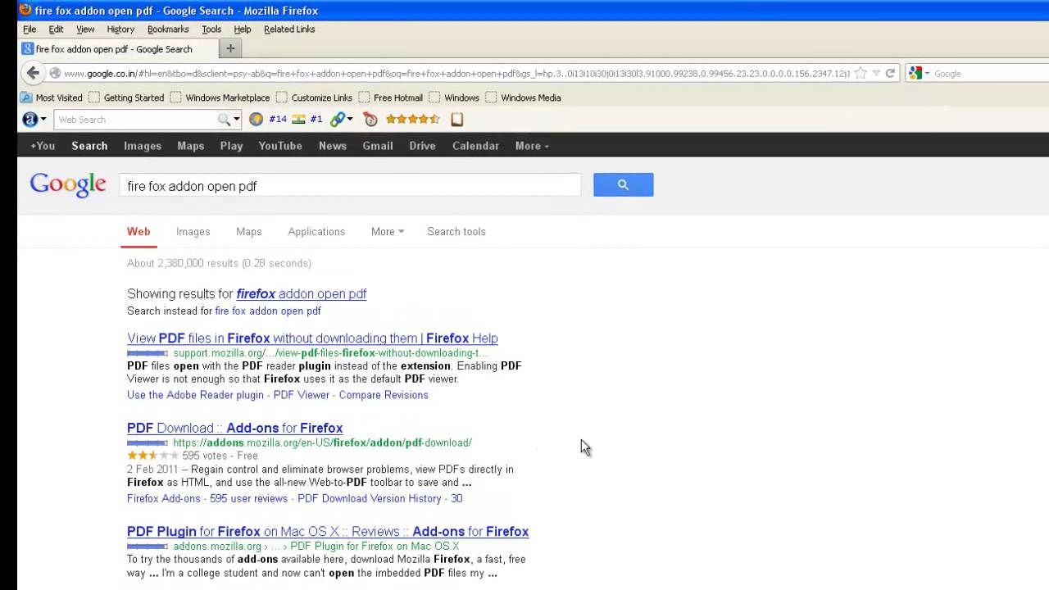Open Drive from the Google black bar
This screenshot has height=590, width=1049.
pyautogui.click(x=423, y=146)
